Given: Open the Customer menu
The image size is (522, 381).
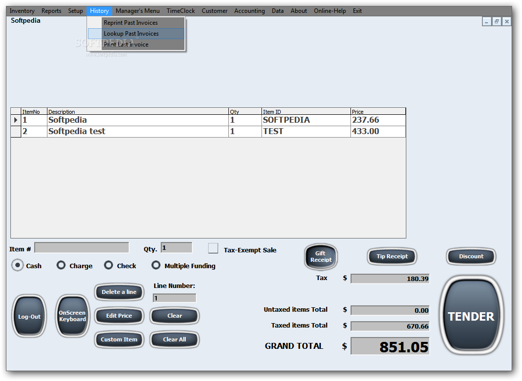Looking at the screenshot, I should (215, 11).
